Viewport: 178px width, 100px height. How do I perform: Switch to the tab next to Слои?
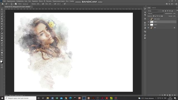tap(154, 8)
